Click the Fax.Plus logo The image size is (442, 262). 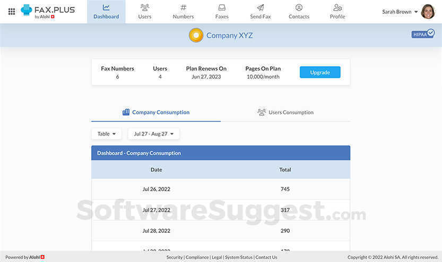(48, 11)
